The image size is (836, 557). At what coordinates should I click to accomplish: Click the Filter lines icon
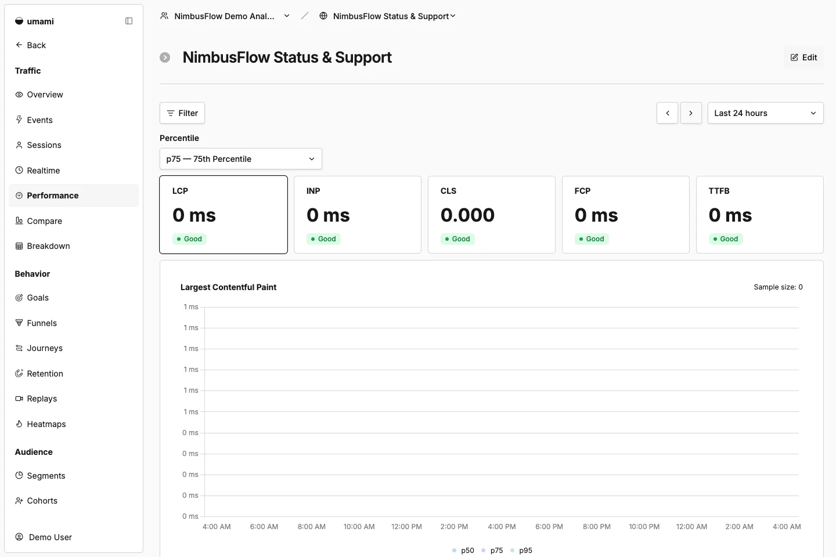[171, 113]
